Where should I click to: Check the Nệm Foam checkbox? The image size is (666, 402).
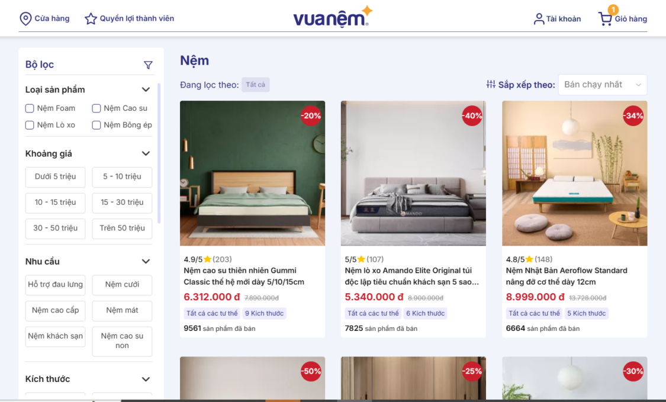pyautogui.click(x=30, y=108)
